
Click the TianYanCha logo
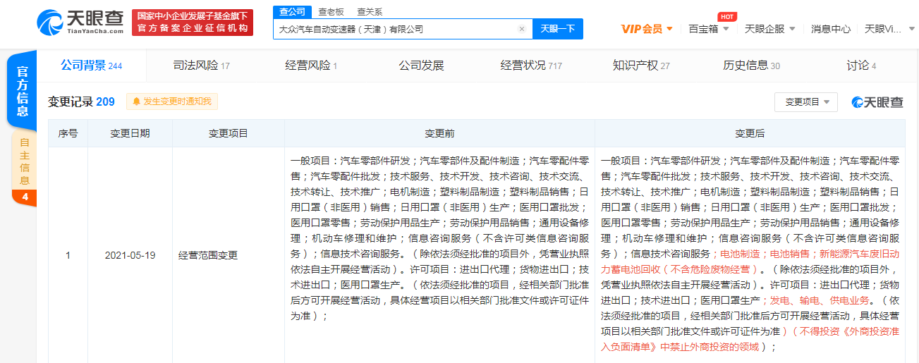click(x=80, y=22)
